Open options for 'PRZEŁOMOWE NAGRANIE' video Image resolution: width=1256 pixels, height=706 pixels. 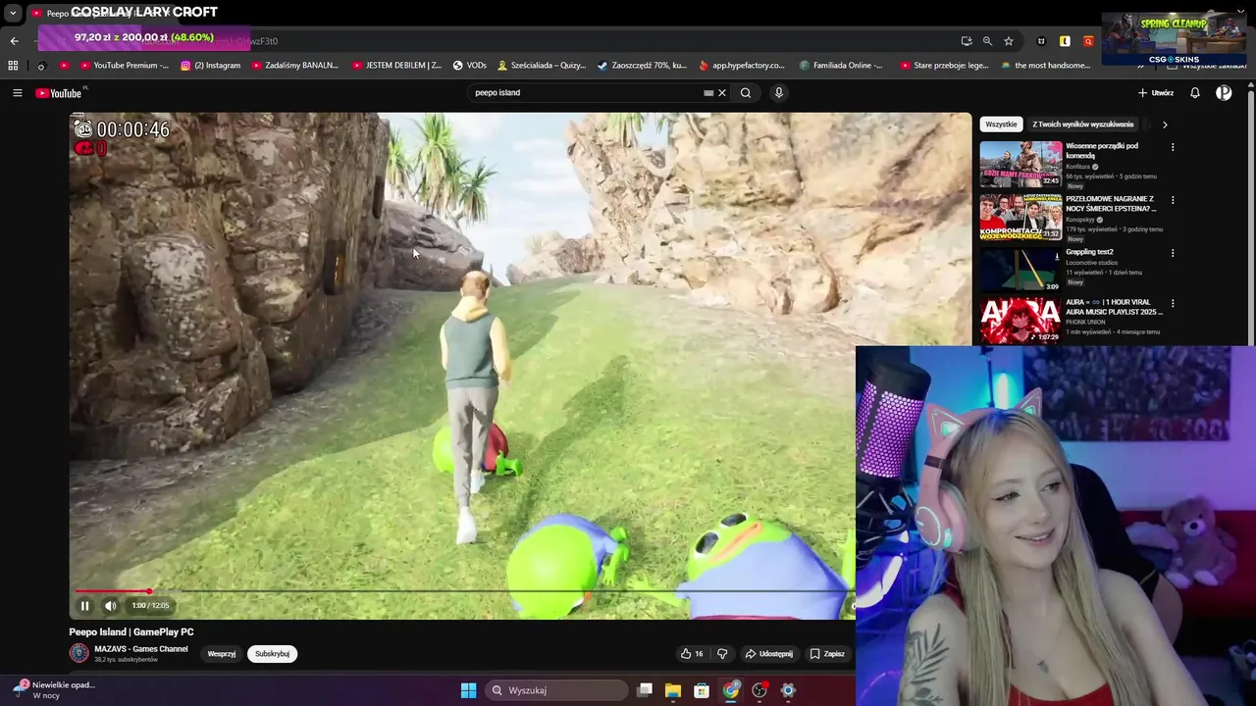tap(1173, 201)
